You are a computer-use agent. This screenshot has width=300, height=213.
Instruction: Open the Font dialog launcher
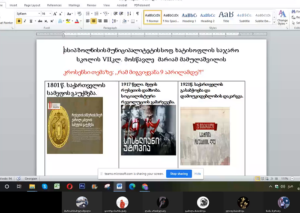tap(81, 28)
